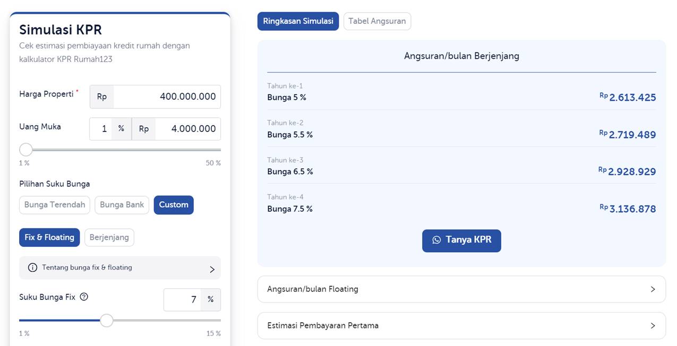This screenshot has width=677, height=346.
Task: Switch to the Tabel Angsuran tab
Action: pos(377,21)
